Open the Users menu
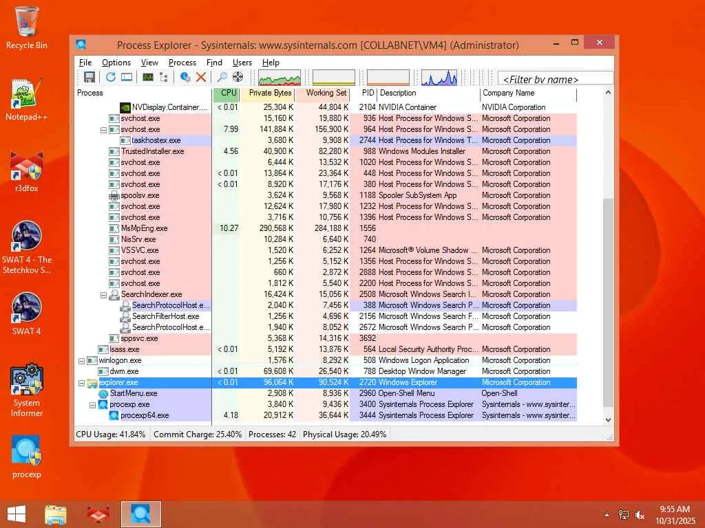The height and width of the screenshot is (528, 705). click(x=242, y=63)
